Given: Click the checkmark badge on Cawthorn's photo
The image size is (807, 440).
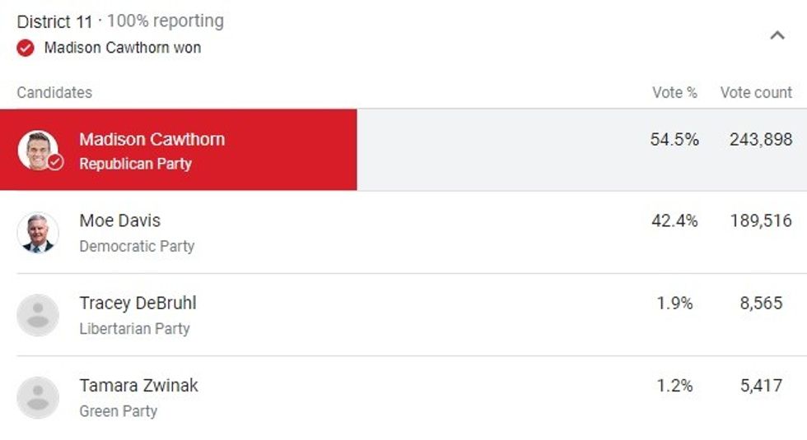Looking at the screenshot, I should 55,162.
